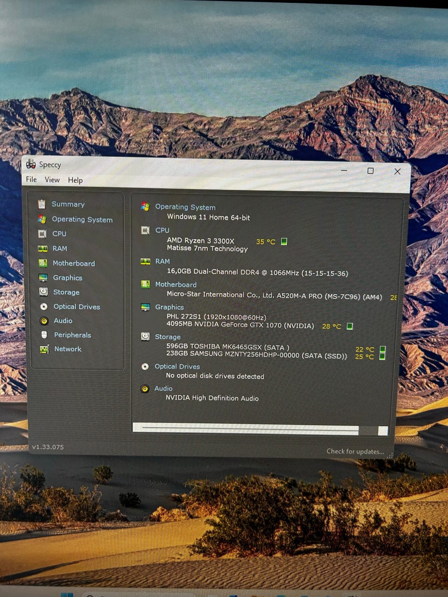Open the Graphics label in sidebar
Screen dimensions: 448x597
coord(68,278)
